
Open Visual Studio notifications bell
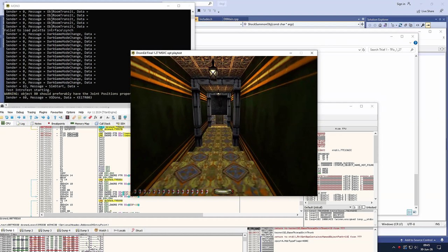point(443,240)
